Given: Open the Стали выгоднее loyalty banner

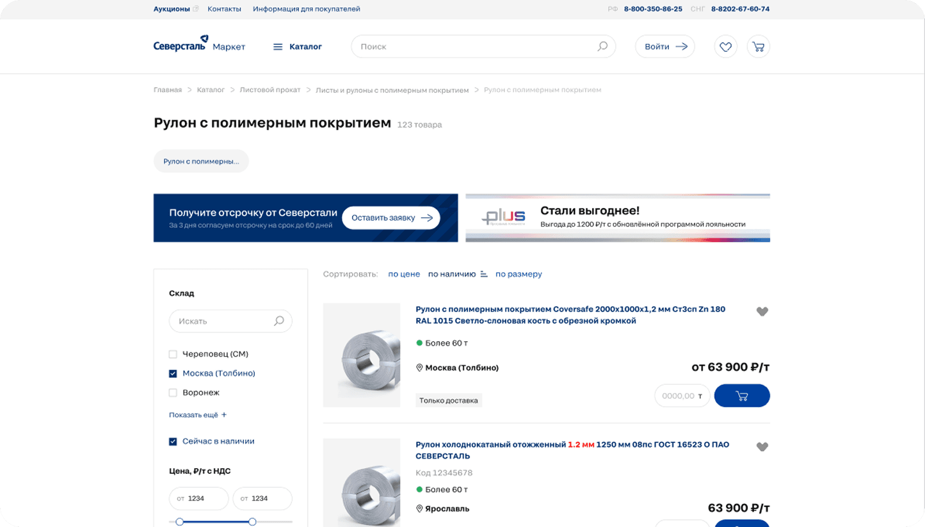Looking at the screenshot, I should coord(618,218).
